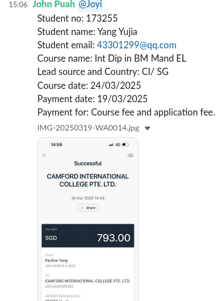Open the payment receipt image preview
Viewport: 224px width, 301px height.
point(88,219)
